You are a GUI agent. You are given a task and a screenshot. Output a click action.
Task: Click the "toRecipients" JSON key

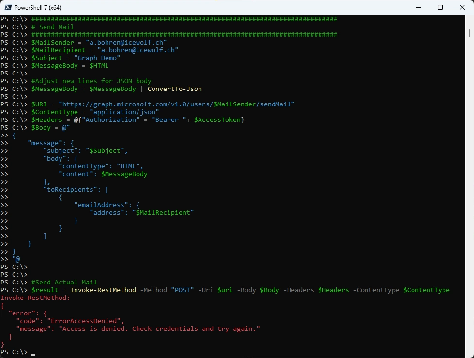coord(69,189)
